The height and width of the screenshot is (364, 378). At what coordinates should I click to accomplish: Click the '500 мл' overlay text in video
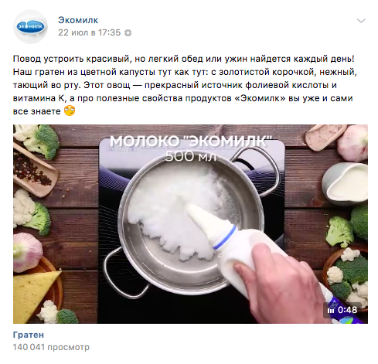coord(191,156)
